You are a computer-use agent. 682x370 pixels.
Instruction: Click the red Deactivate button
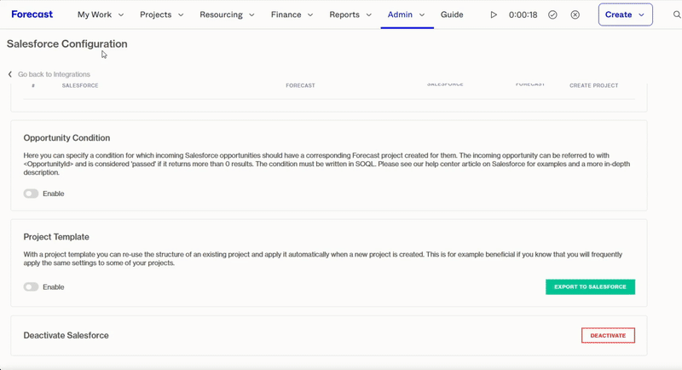point(608,335)
